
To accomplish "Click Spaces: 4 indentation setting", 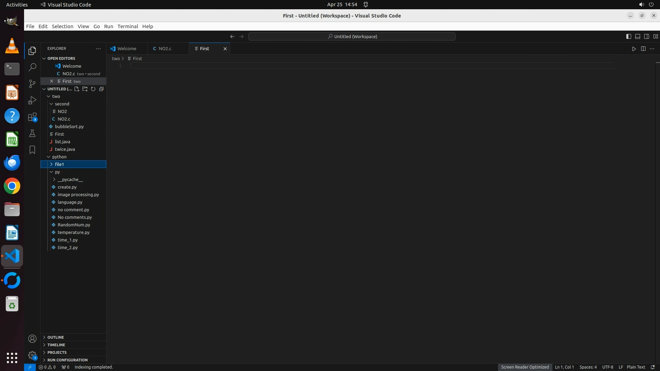I will click(588, 367).
